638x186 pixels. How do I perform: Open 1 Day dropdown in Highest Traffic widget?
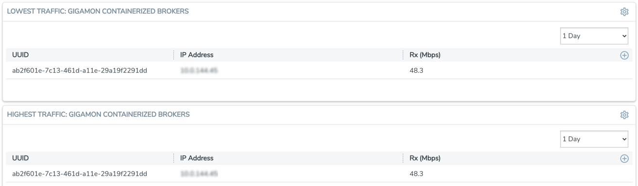594,139
